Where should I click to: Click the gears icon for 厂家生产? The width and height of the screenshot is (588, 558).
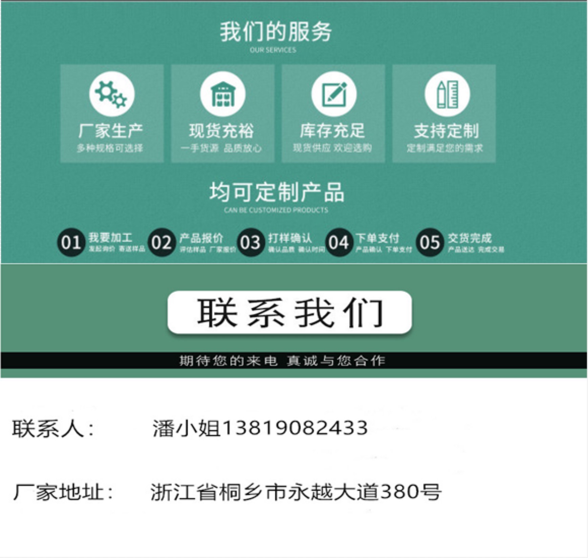tap(112, 94)
